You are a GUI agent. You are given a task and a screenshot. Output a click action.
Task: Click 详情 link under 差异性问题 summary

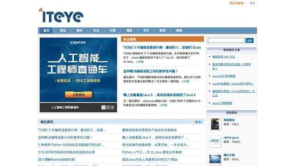pyautogui.click(x=186, y=81)
